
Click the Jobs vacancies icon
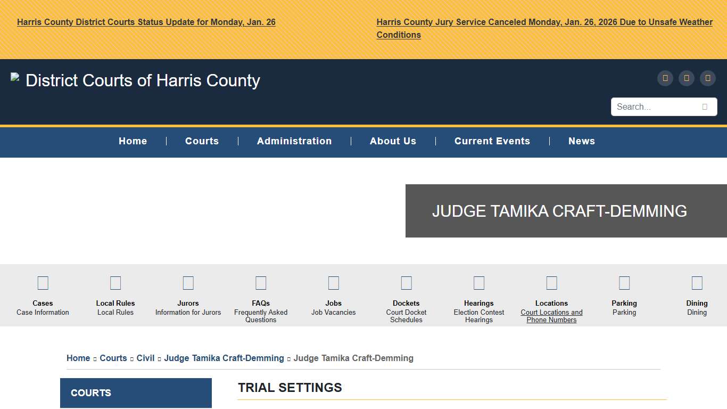334,283
